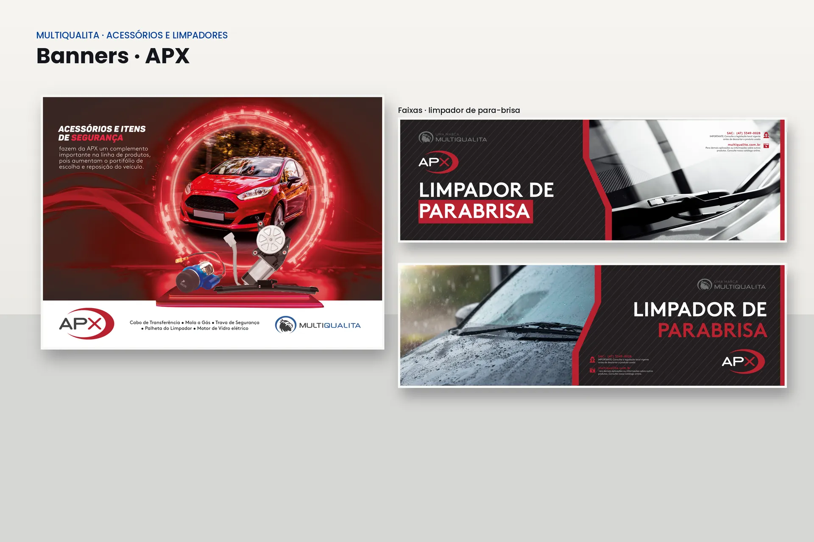Select the rainy windshield photo on the bottom faixa
814x542 pixels.
tap(497, 325)
